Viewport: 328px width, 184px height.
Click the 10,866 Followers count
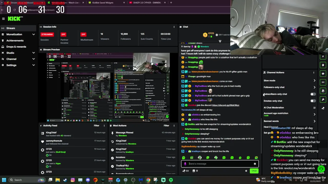[124, 34]
